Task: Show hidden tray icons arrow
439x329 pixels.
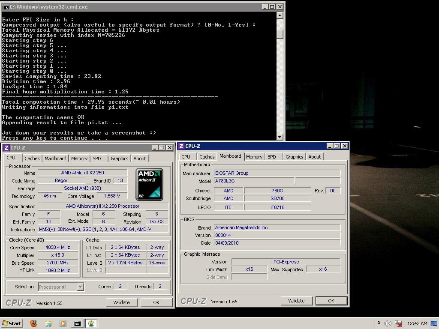Action: click(x=379, y=323)
